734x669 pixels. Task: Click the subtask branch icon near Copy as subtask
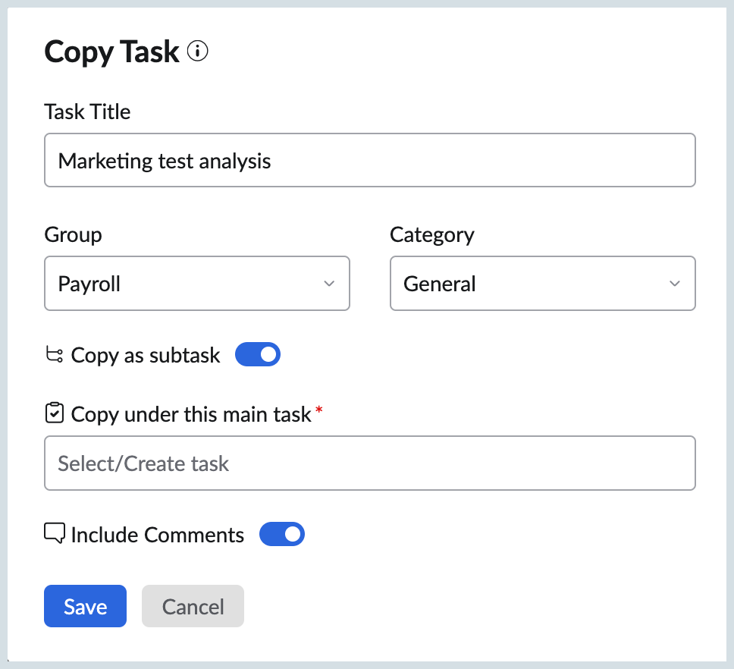click(53, 353)
